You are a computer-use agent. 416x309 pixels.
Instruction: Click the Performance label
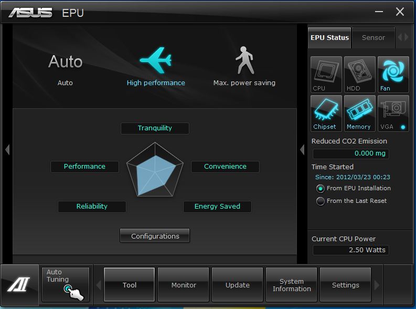[x=84, y=167]
